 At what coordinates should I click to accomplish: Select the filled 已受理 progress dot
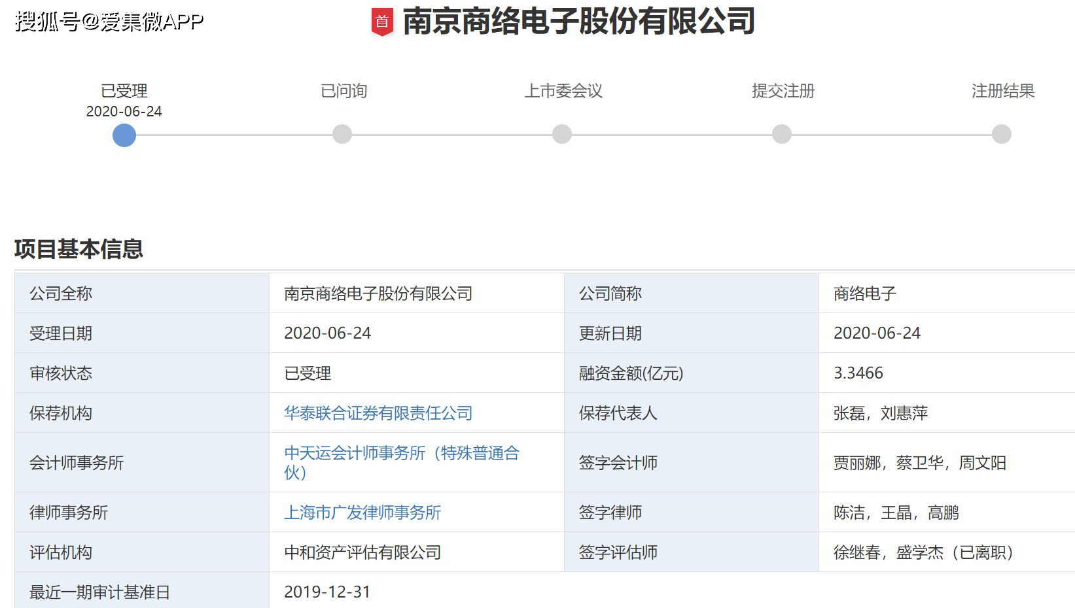pyautogui.click(x=124, y=135)
